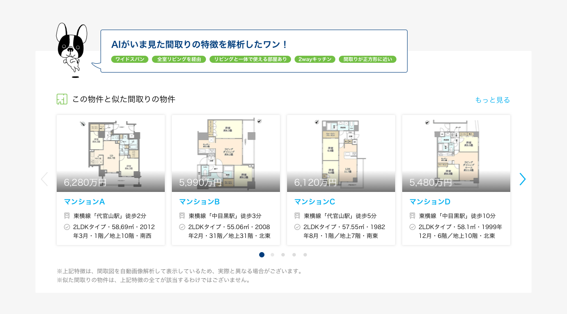The width and height of the screenshot is (567, 314).
Task: Click the checkmark icon in マンションB details
Action: 182,227
